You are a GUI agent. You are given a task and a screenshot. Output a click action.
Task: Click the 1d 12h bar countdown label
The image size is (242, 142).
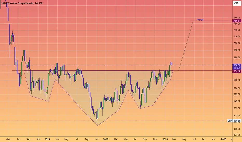pyautogui.click(x=237, y=68)
